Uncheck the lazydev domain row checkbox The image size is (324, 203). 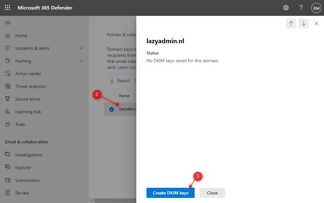pos(112,109)
